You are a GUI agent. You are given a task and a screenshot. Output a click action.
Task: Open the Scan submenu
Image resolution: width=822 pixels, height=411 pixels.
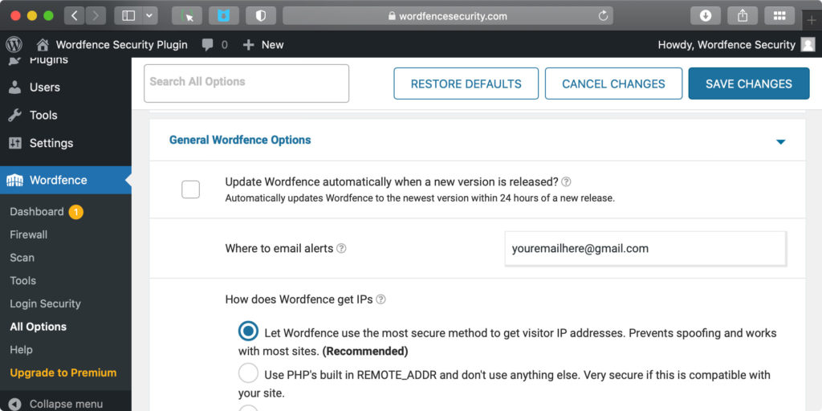22,258
